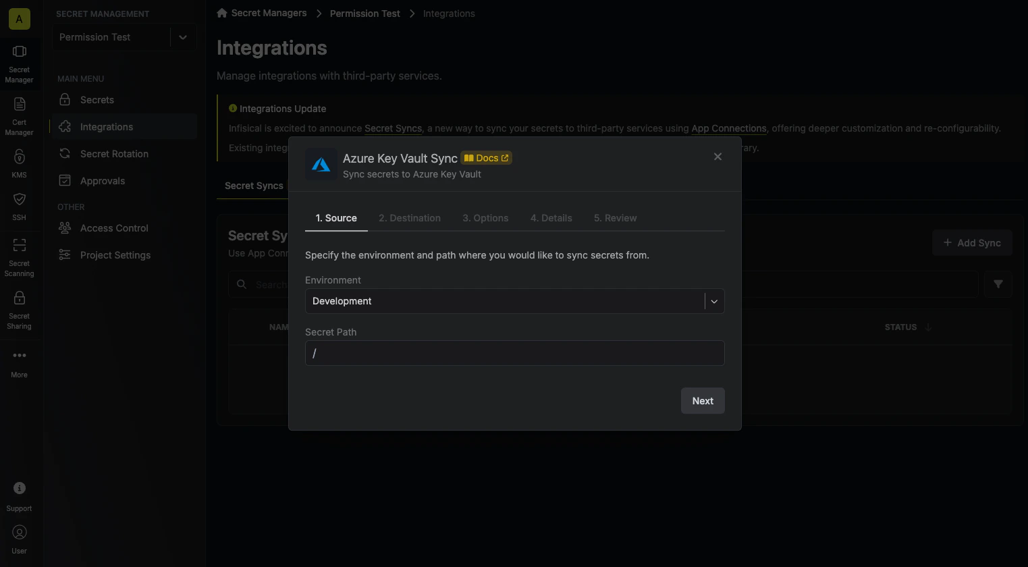
Task: Click the filter funnel icon in Secret Syncs
Action: (998, 284)
